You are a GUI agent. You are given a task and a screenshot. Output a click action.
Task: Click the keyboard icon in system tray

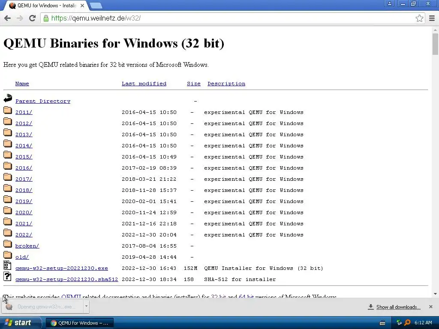pos(382,323)
